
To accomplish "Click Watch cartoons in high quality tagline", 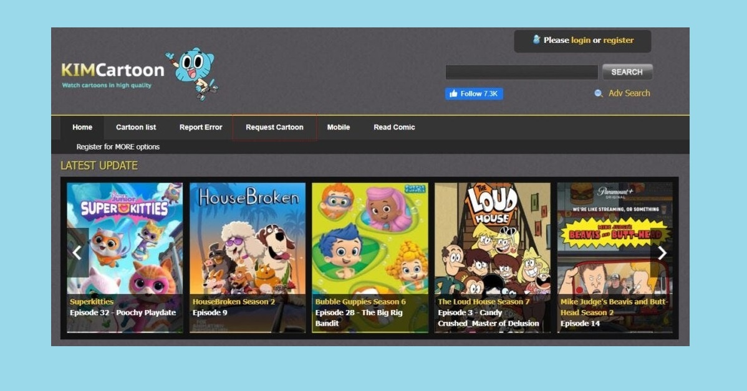I will (x=107, y=85).
